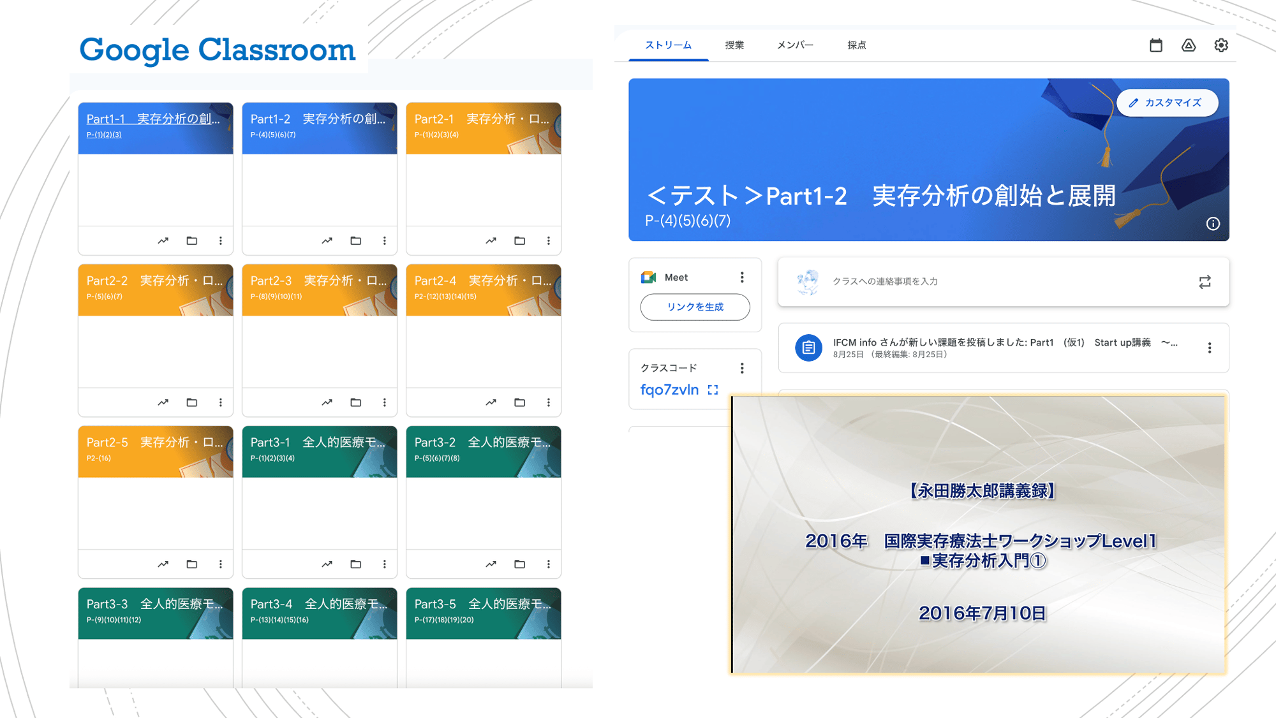Click the リンクを生成 button under Meet
1276x718 pixels.
click(695, 307)
